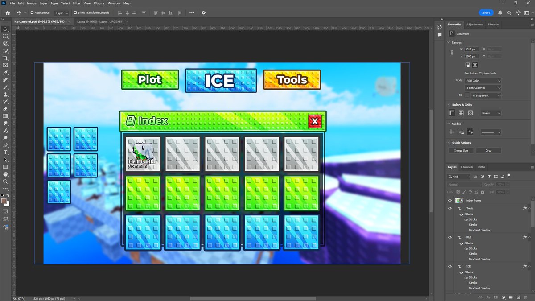Image resolution: width=535 pixels, height=301 pixels.
Task: Click the canvas Fill color swatch
Action: 467,95
